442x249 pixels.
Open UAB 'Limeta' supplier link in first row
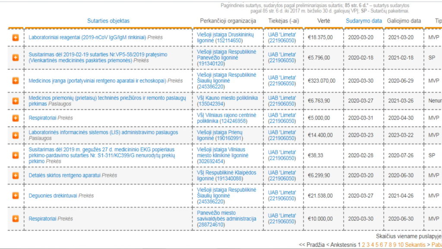tap(282, 35)
